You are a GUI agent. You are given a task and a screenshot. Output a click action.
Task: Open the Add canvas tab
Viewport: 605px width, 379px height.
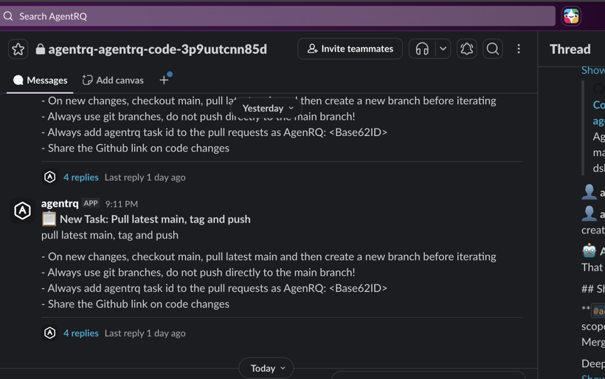click(113, 80)
